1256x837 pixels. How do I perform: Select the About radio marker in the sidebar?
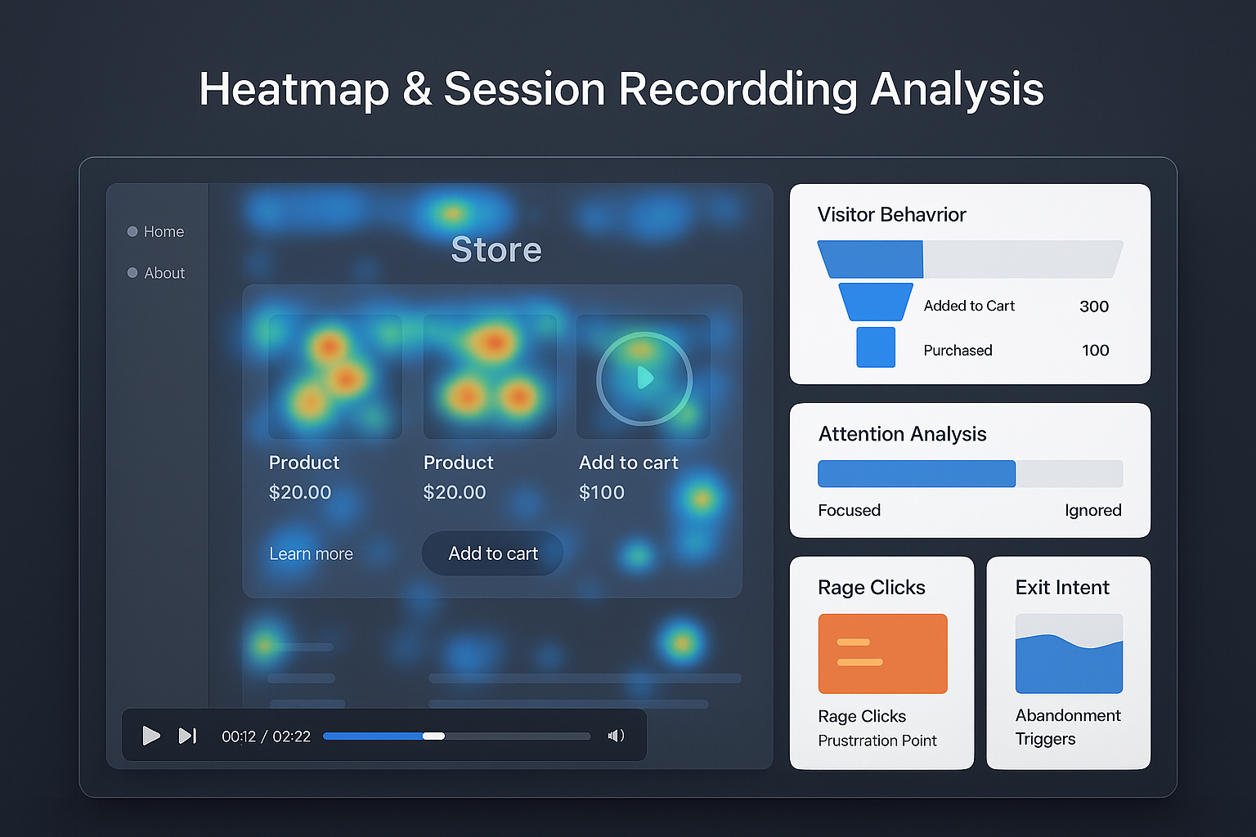pos(132,273)
